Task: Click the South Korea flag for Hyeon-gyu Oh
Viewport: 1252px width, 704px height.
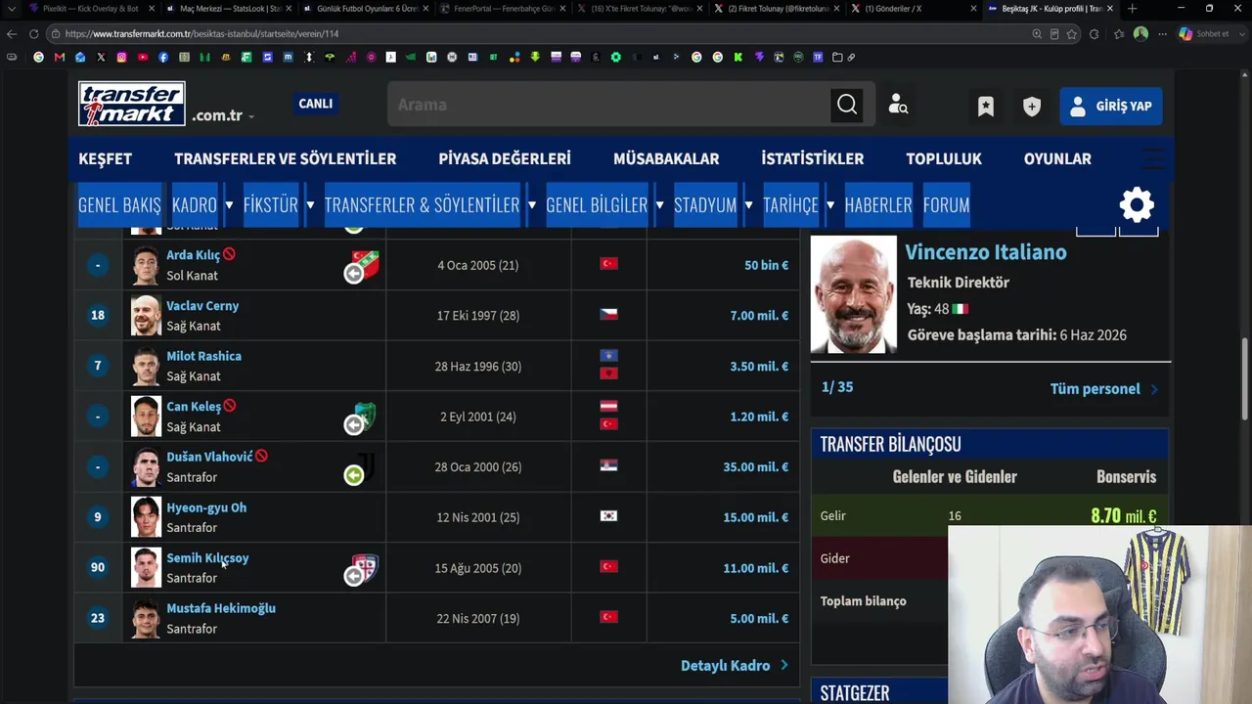Action: point(608,516)
